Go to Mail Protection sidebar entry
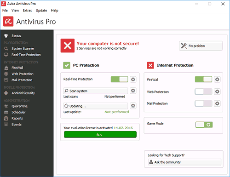This screenshot has height=177, width=230. click(22, 80)
